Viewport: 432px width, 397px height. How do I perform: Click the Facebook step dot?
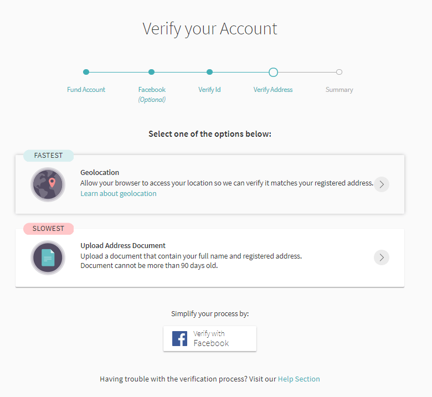(x=152, y=72)
